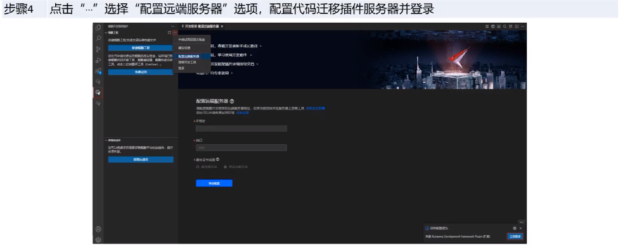Choose the first 申请试用 menu entry
The height and width of the screenshot is (246, 625).
point(191,40)
